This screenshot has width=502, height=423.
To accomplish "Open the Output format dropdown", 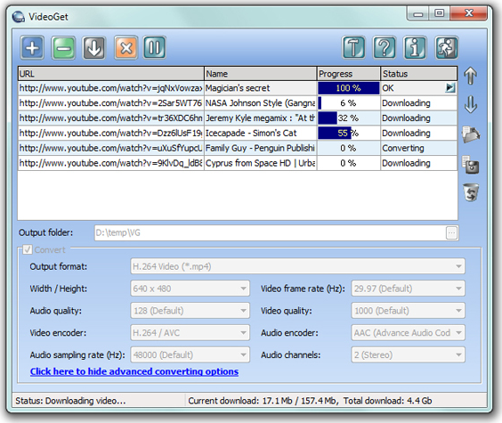I will [x=297, y=266].
